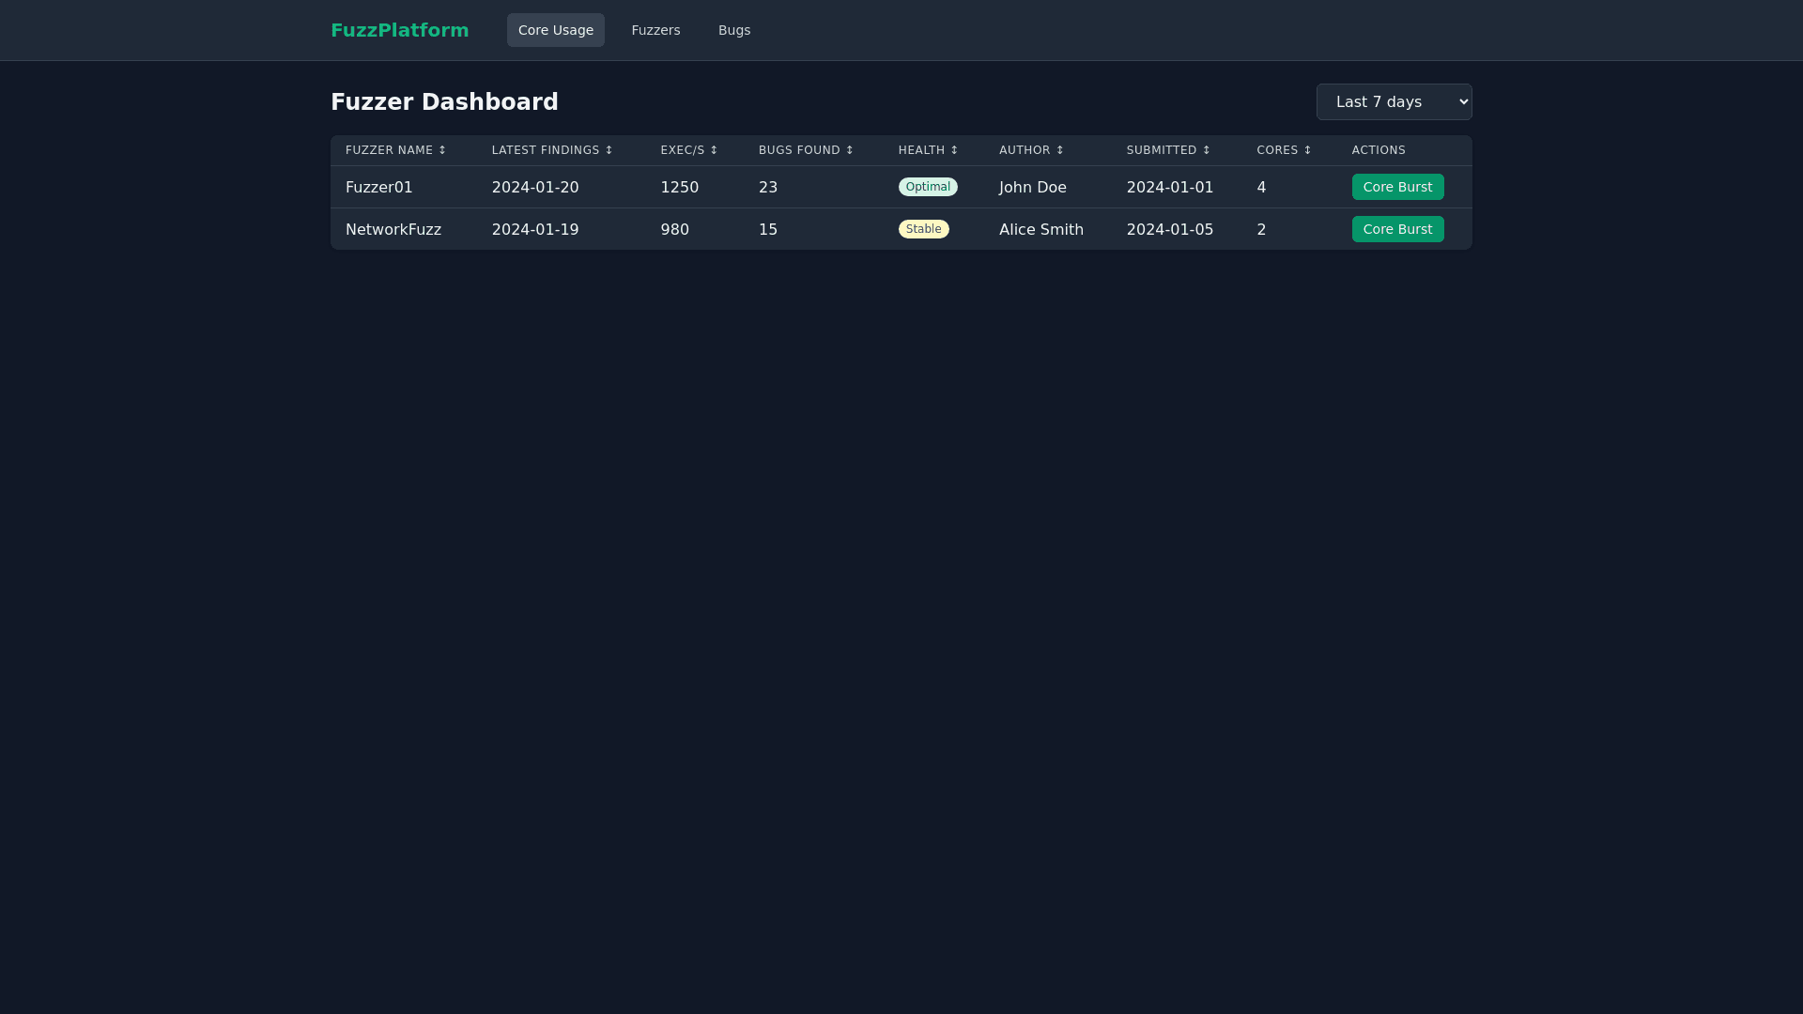Screen dimensions: 1803x1014
Task: Click Core Burst for NetworkFuzz
Action: pyautogui.click(x=1397, y=229)
